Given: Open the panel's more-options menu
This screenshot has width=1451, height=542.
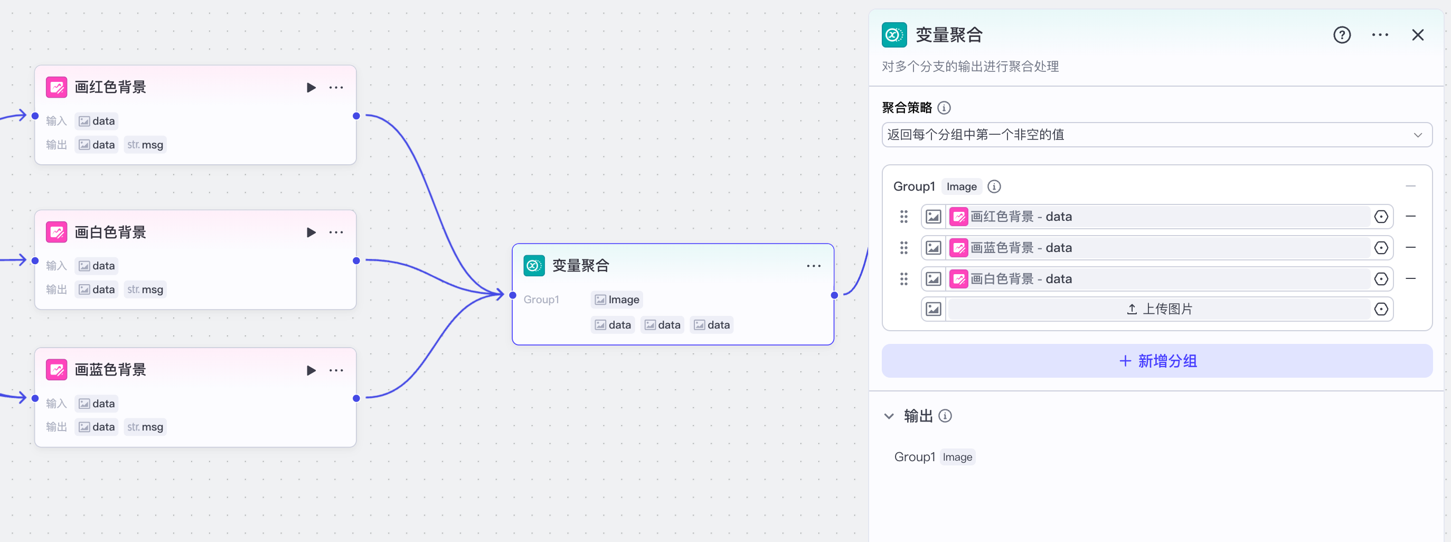Looking at the screenshot, I should (1380, 34).
